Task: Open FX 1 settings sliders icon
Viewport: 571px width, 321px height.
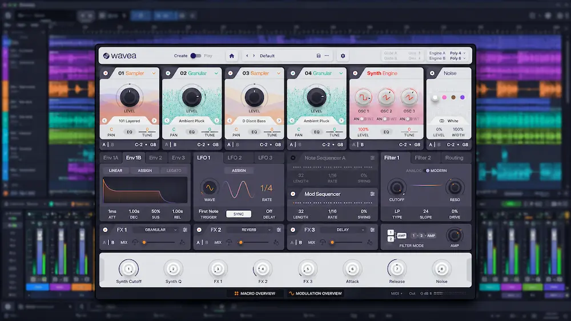Action: click(185, 230)
